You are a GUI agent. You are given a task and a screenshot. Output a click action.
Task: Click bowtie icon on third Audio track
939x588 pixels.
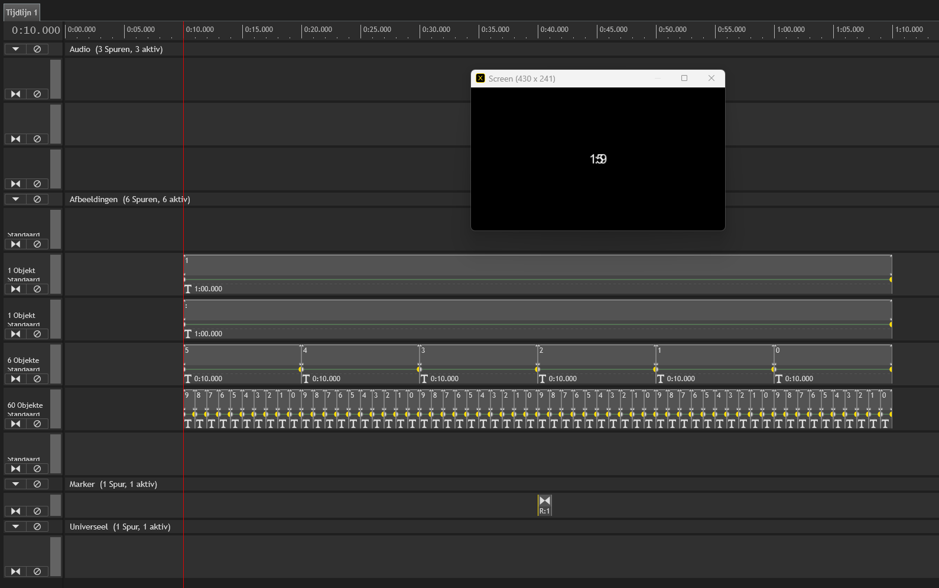(x=15, y=184)
